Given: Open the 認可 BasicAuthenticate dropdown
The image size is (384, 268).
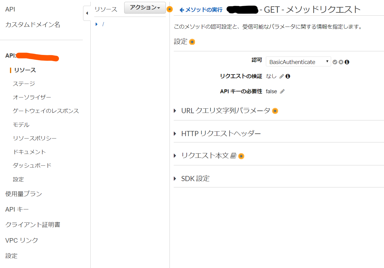Looking at the screenshot, I should [298, 62].
